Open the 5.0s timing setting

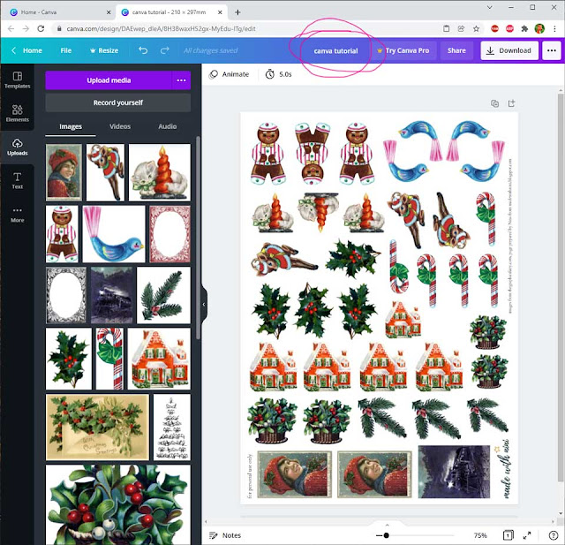click(x=279, y=74)
